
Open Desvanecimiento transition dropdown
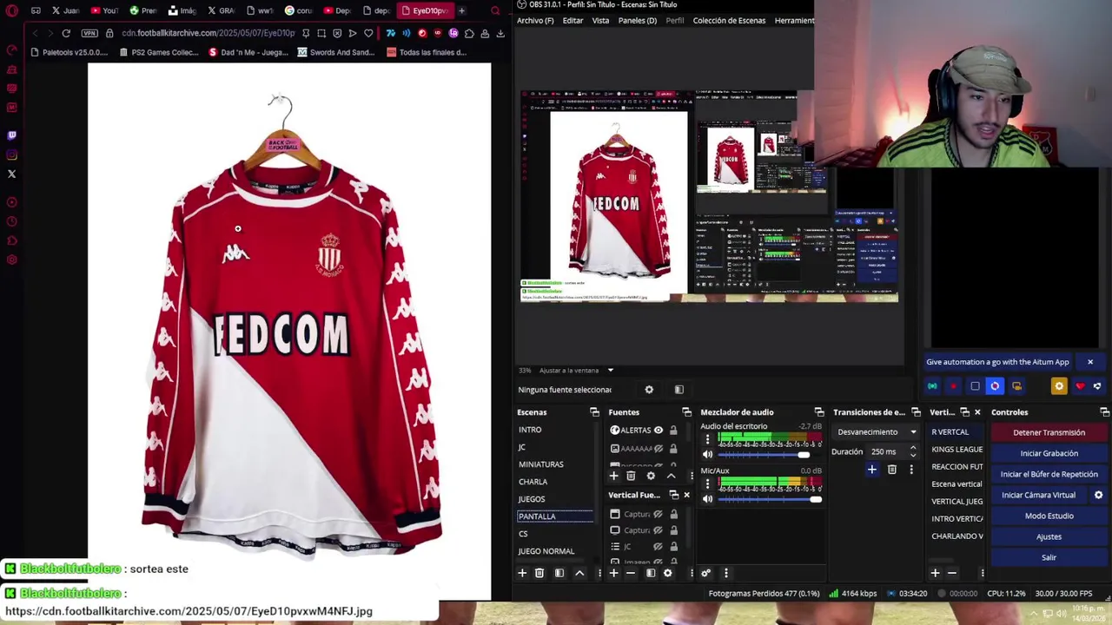(875, 431)
